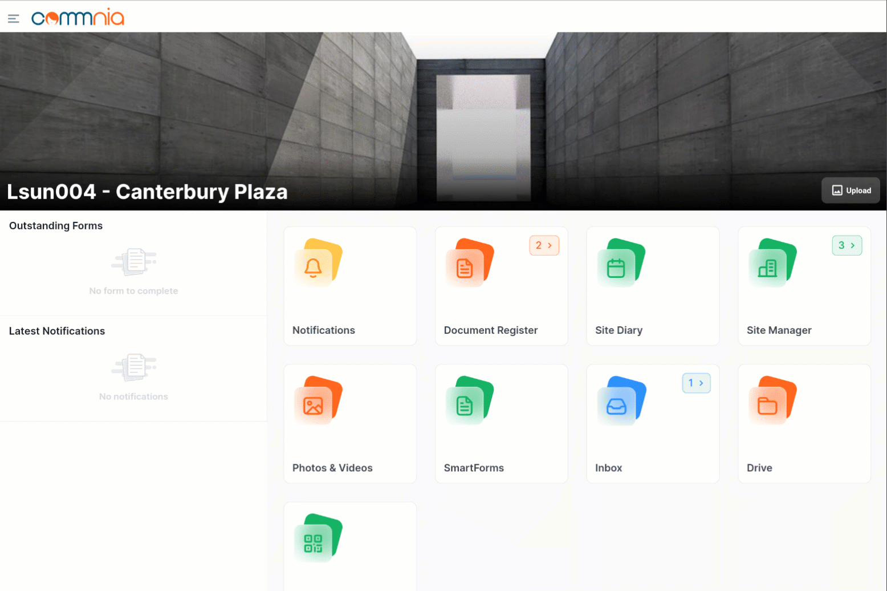
Task: Click the Document Register label
Action: click(491, 330)
